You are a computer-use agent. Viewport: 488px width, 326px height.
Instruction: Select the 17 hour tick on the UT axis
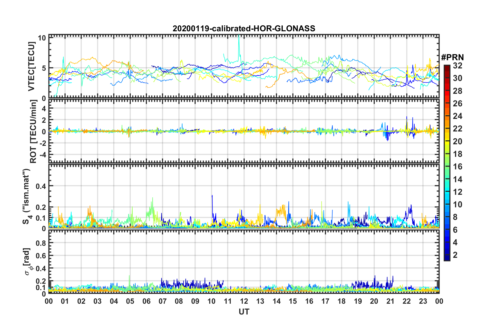click(x=325, y=301)
